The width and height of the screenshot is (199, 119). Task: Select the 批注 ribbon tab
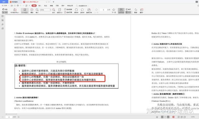pos(46,6)
